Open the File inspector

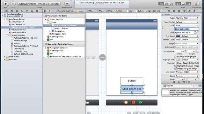click(169, 11)
